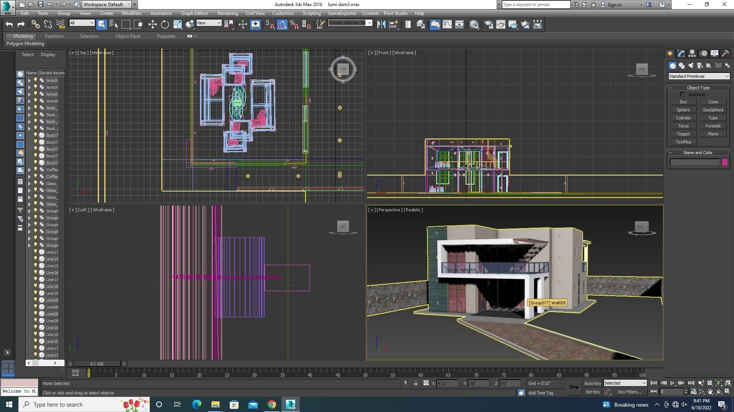Image resolution: width=734 pixels, height=412 pixels.
Task: Click the pink object color swatch
Action: coord(724,163)
